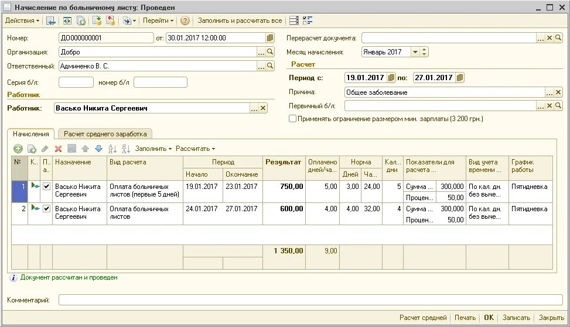Click the copy document icon in top toolbar

(x=81, y=20)
